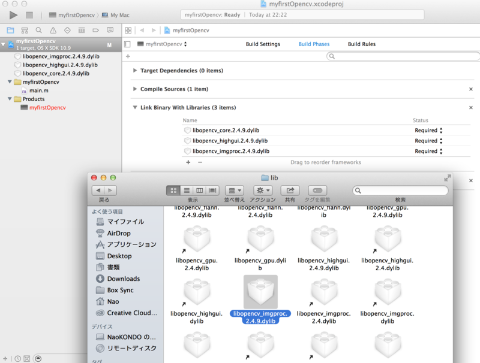This screenshot has width=480, height=363.
Task: Go back in Xcode editor history
Action: click(142, 30)
